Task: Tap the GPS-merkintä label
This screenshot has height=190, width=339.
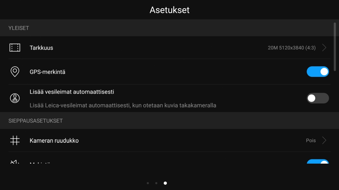Action: (x=47, y=72)
